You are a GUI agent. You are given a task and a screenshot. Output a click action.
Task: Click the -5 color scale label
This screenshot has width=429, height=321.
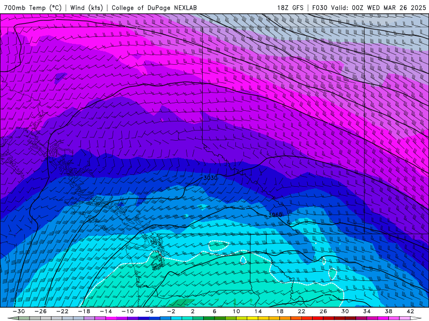(149, 311)
